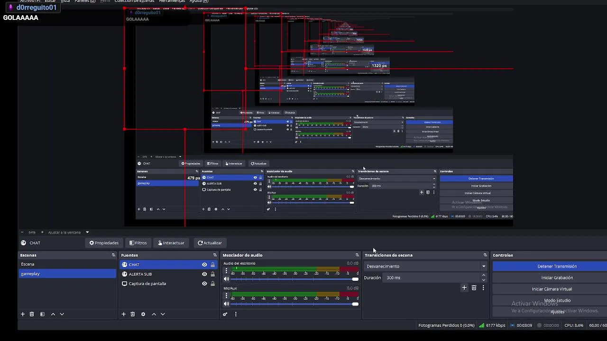The width and height of the screenshot is (607, 341).
Task: Refresh source with Actualizar button
Action: (x=210, y=243)
